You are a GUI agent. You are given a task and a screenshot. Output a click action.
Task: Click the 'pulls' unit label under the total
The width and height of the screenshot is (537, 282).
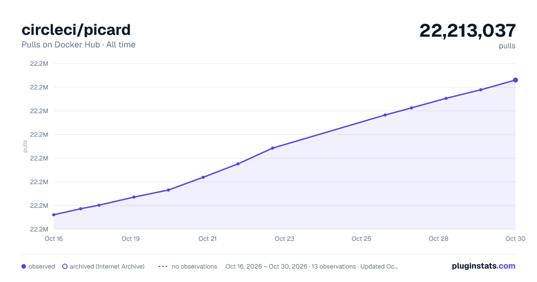(x=507, y=46)
